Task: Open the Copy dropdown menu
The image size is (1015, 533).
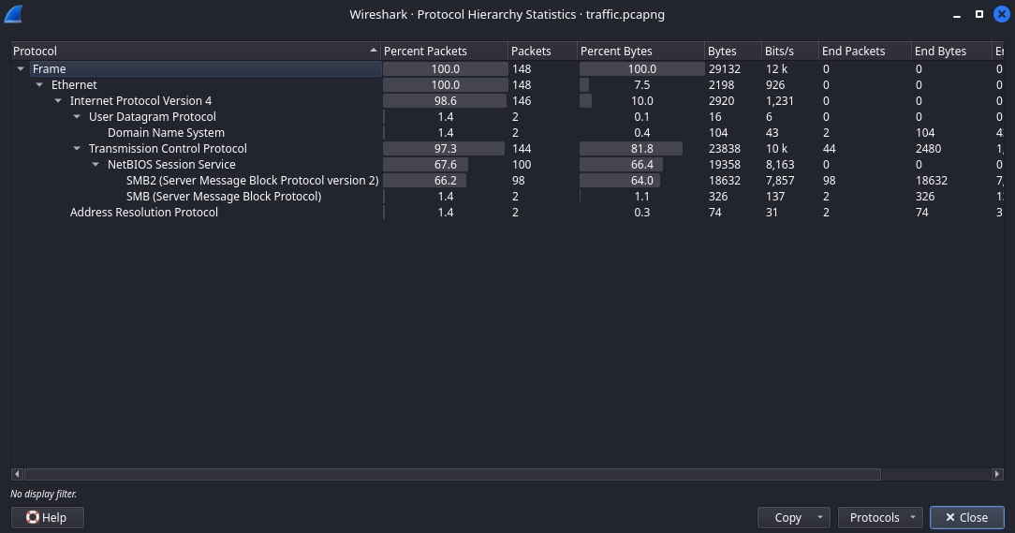Action: (x=820, y=517)
